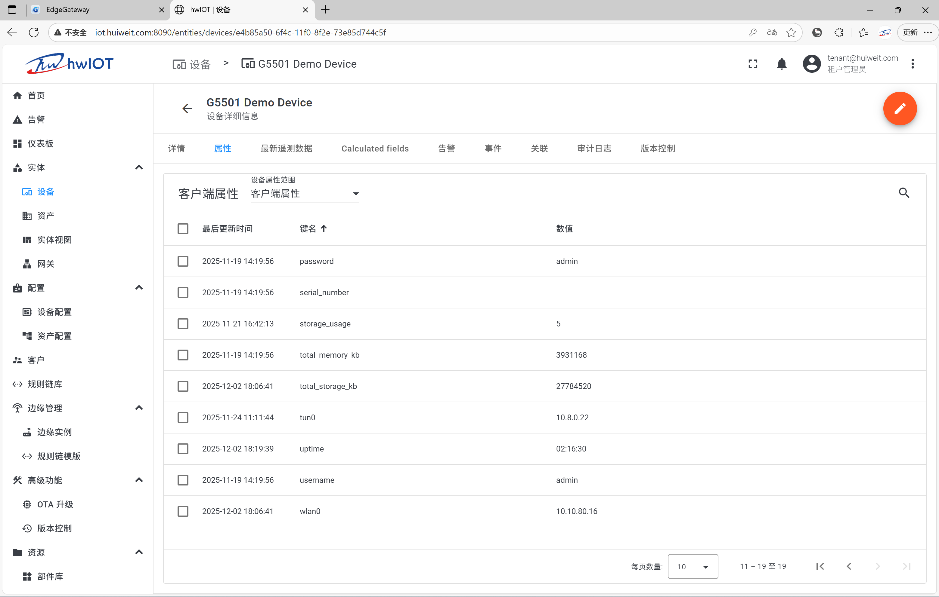
Task: Tick the uptime row checkbox
Action: 182,448
